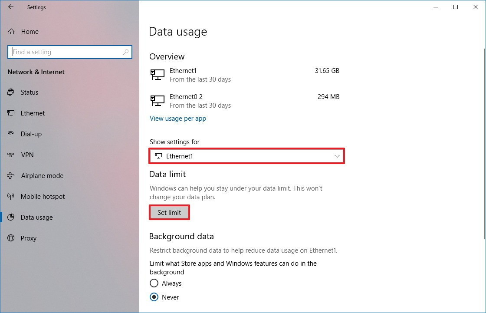Click the search magnifier icon
486x313 pixels.
click(126, 52)
